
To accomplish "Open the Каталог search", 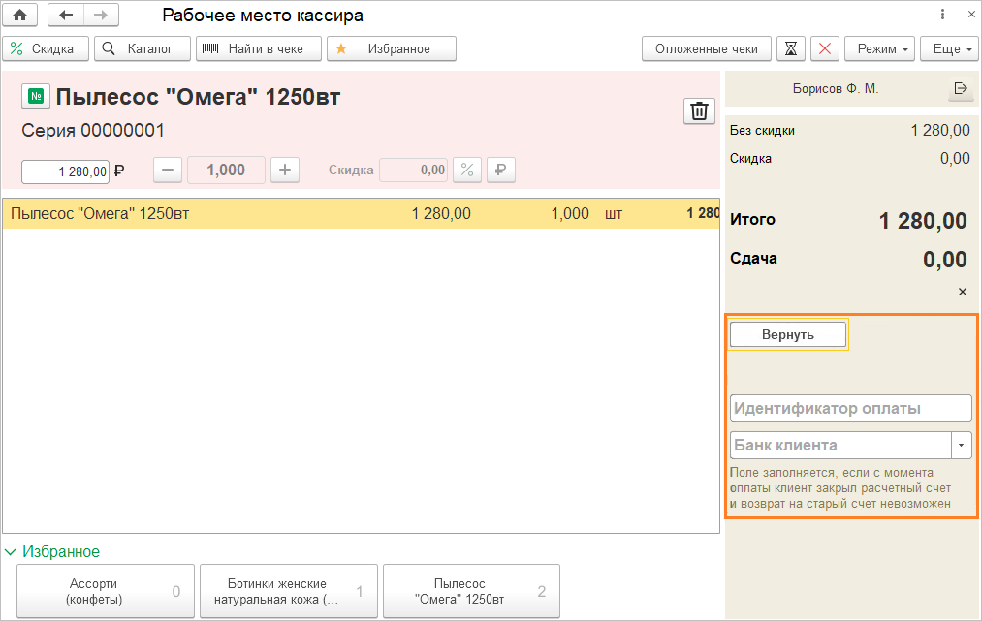I will [x=142, y=48].
